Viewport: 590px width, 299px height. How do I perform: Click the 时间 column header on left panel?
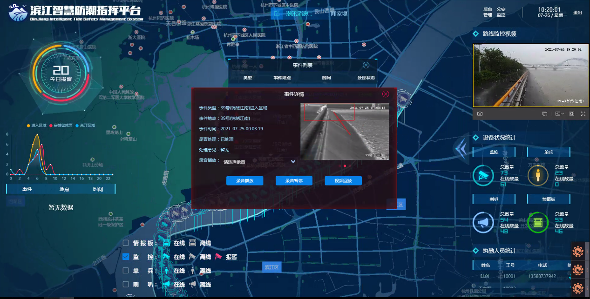(x=98, y=189)
